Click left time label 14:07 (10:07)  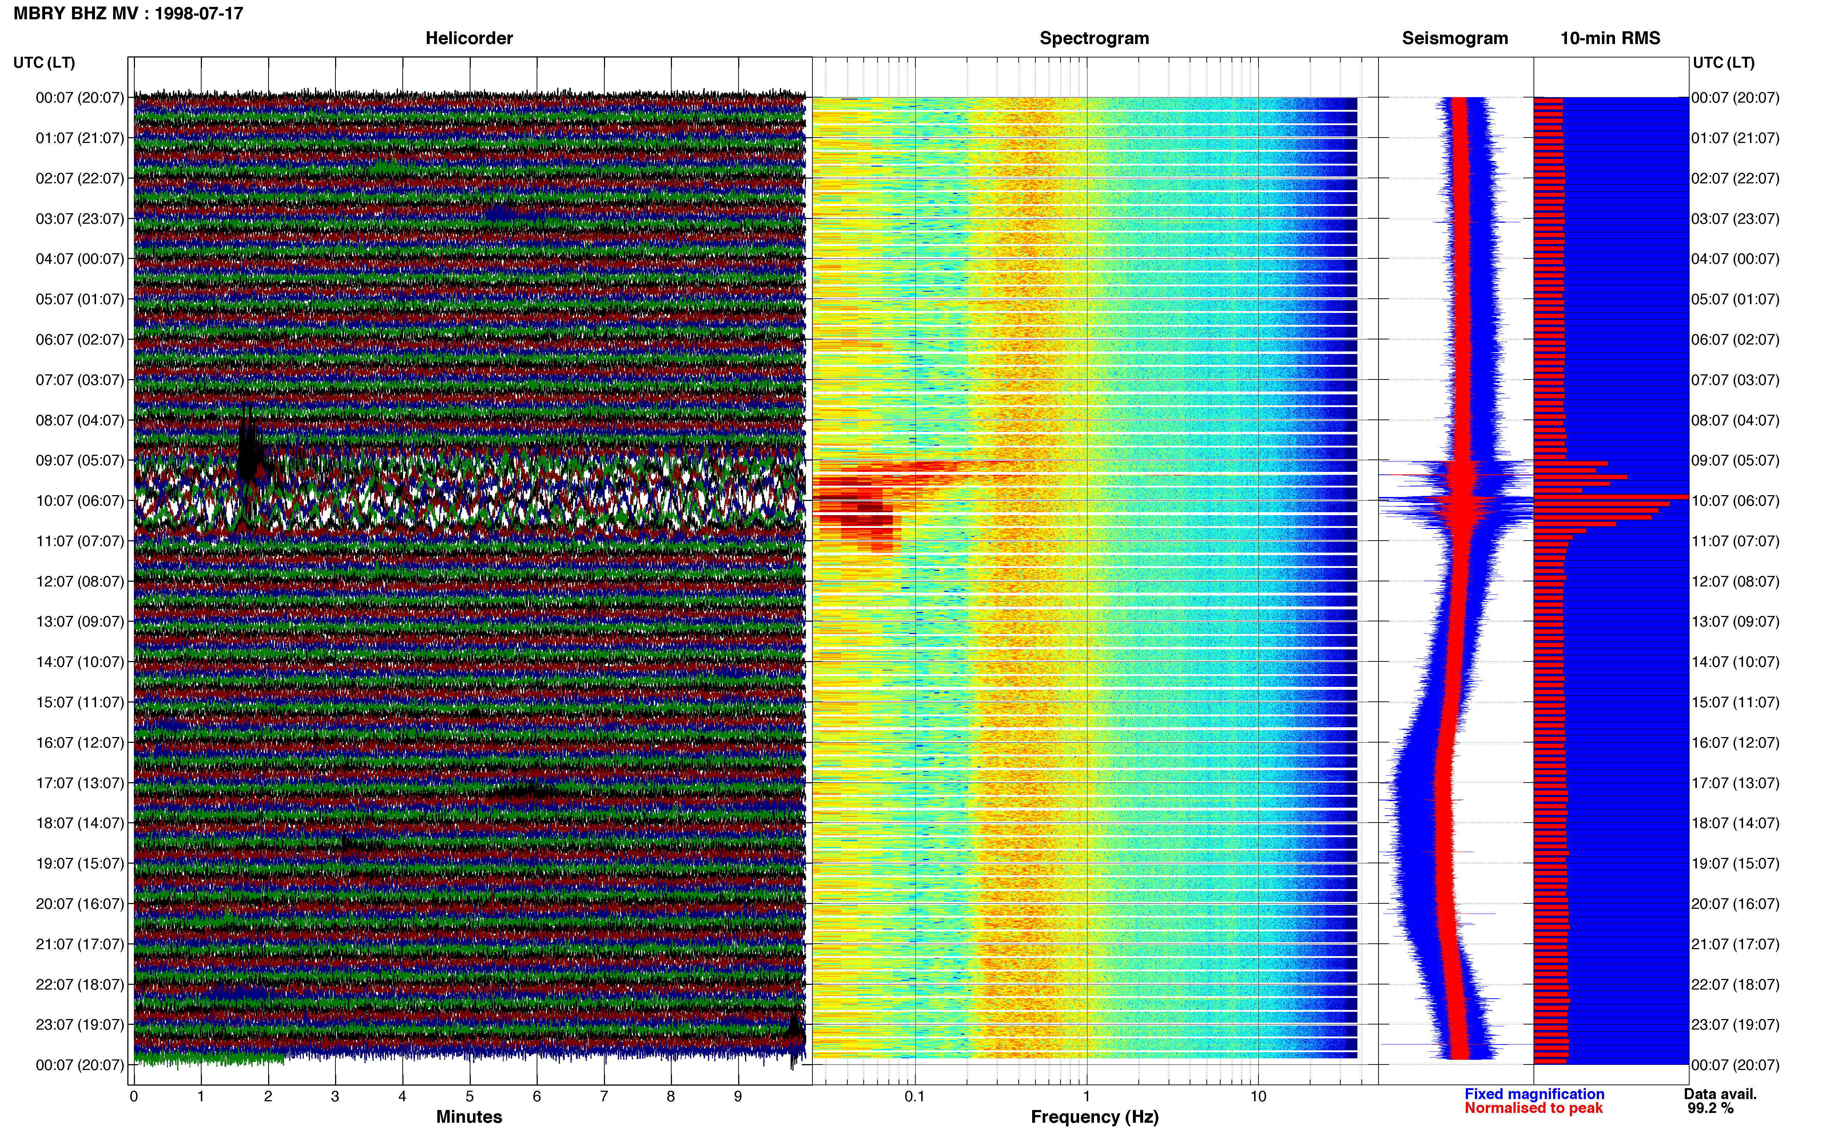(80, 662)
